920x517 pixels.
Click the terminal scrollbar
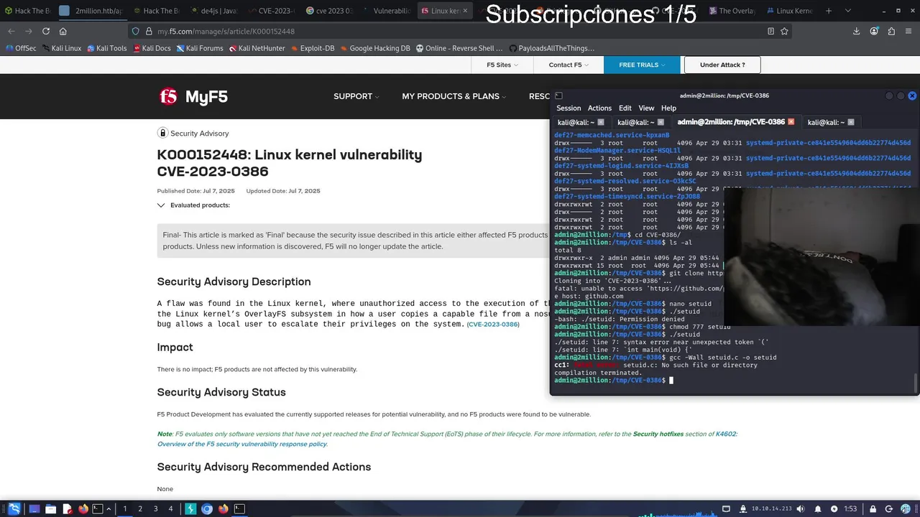pos(916,382)
